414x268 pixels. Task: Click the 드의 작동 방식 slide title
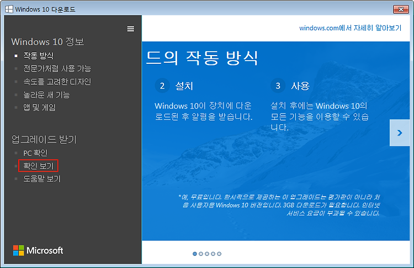(x=202, y=58)
